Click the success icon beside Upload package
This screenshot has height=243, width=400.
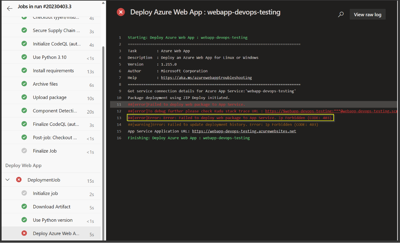point(24,97)
